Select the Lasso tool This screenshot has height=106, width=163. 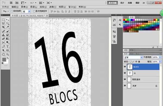[4, 23]
